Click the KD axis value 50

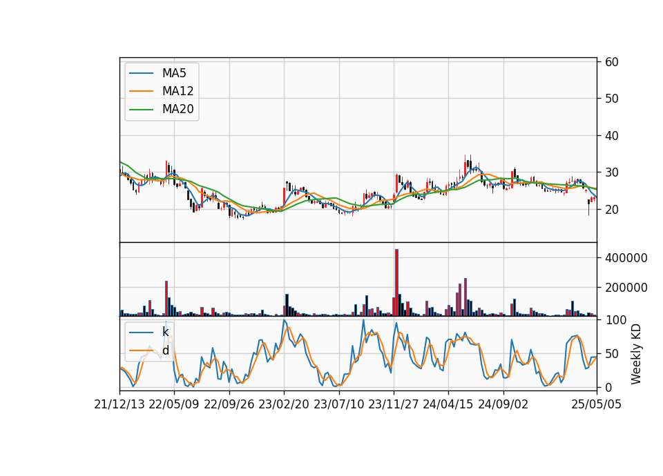coord(612,353)
